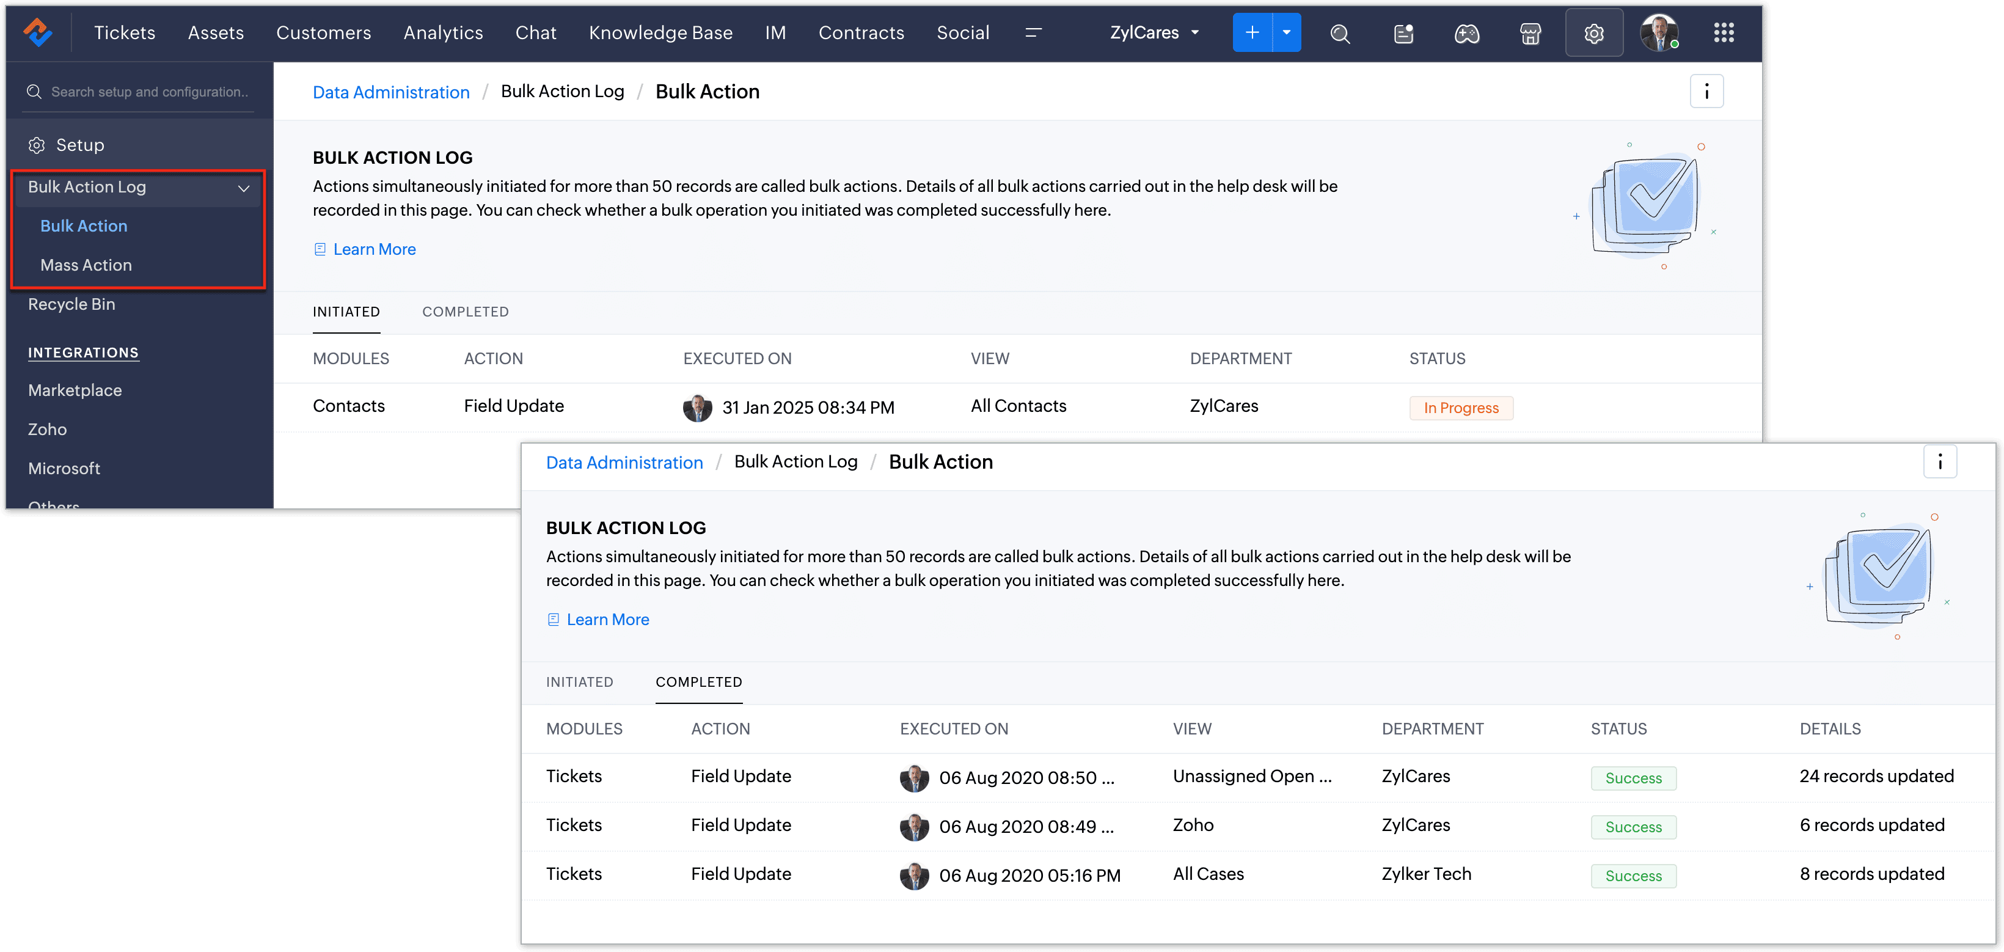This screenshot has height=952, width=2004.
Task: Open the Chat module tab
Action: click(535, 32)
